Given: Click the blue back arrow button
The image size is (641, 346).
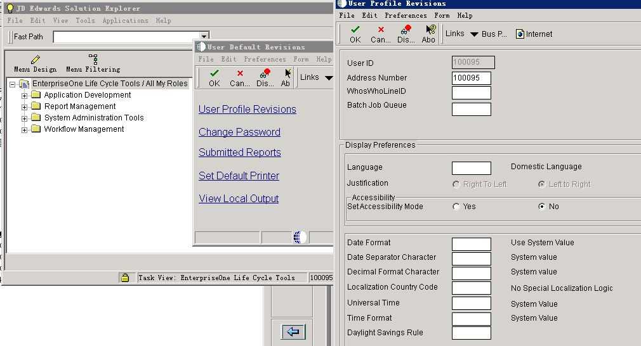Looking at the screenshot, I should 293,331.
